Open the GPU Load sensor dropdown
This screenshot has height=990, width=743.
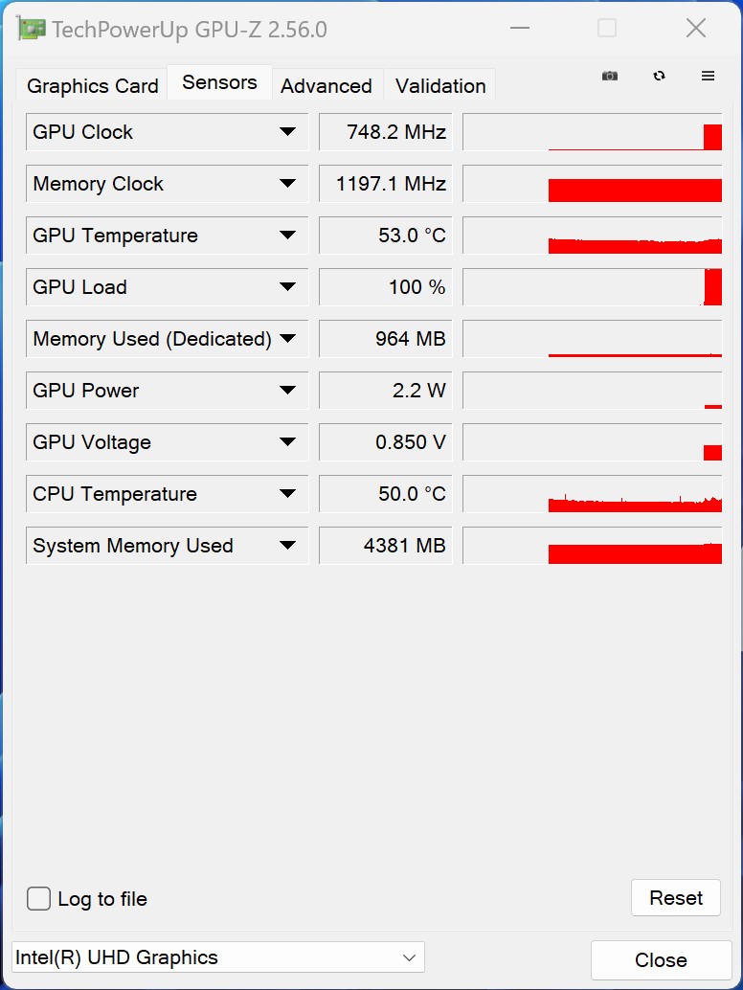(x=287, y=287)
